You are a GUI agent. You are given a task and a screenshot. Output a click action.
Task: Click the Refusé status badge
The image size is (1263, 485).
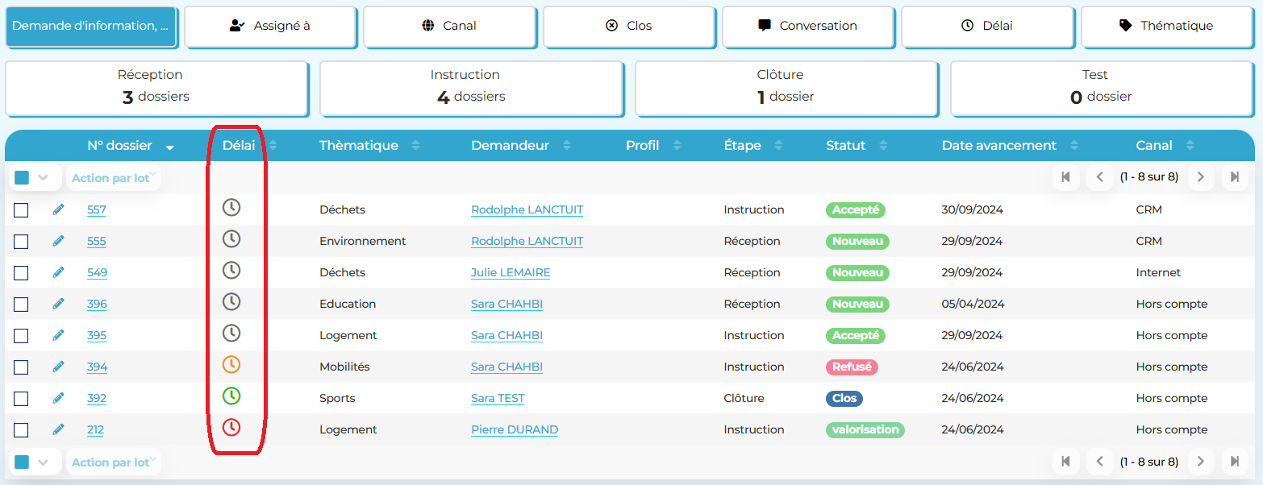point(851,367)
